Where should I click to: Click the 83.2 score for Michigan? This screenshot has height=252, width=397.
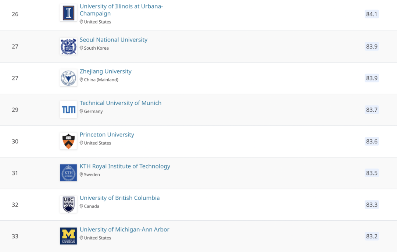point(372,236)
